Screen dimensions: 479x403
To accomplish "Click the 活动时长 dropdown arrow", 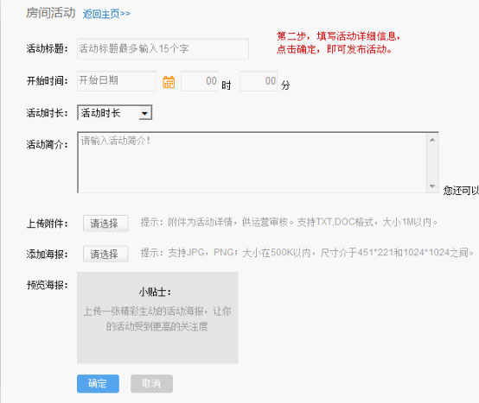I will 144,113.
